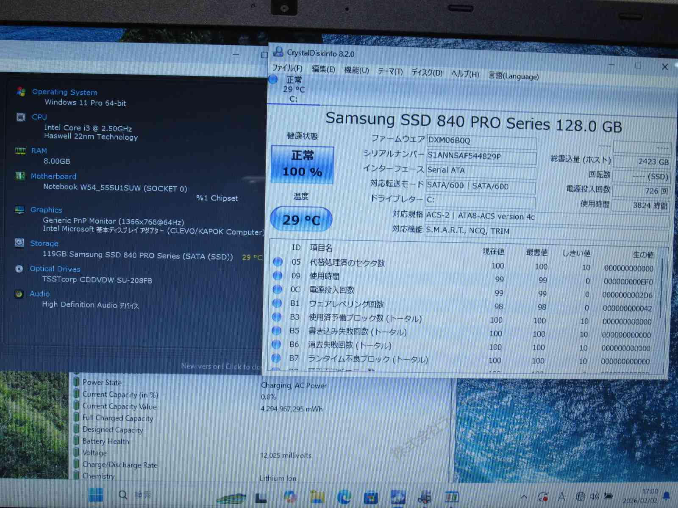Viewport: 678px width, 508px height.
Task: Click the 正常 100% health status button
Action: pyautogui.click(x=302, y=164)
